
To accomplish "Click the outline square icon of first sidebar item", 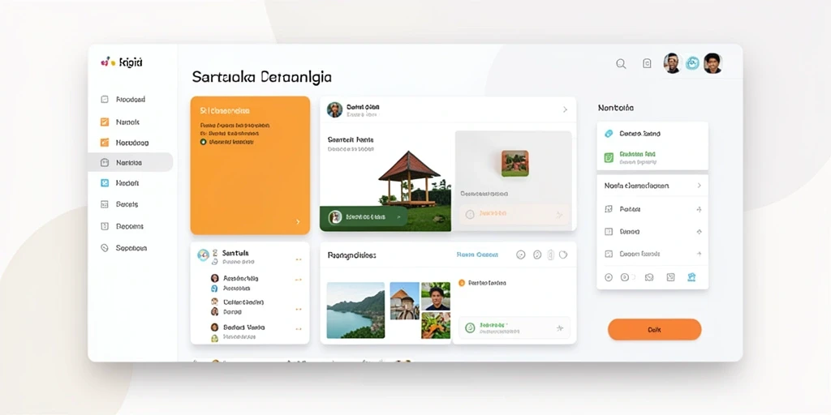I will (105, 99).
